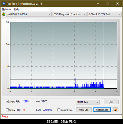The width and height of the screenshot is (123, 124).
Task: Click the PIF value 2868
Action: click(x=26, y=101)
